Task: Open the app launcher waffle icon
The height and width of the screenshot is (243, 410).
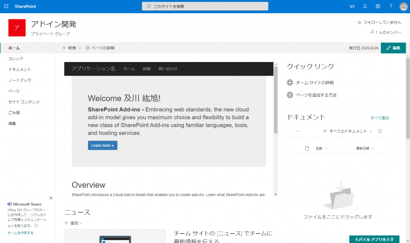Action: point(6,6)
